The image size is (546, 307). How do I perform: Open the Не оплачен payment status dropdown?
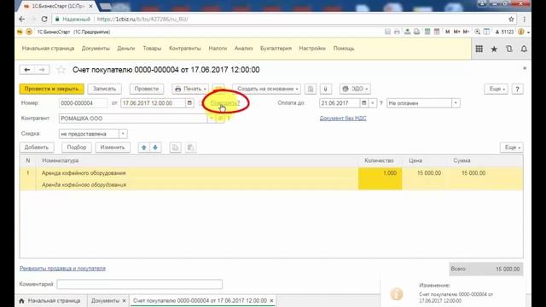[x=456, y=103]
